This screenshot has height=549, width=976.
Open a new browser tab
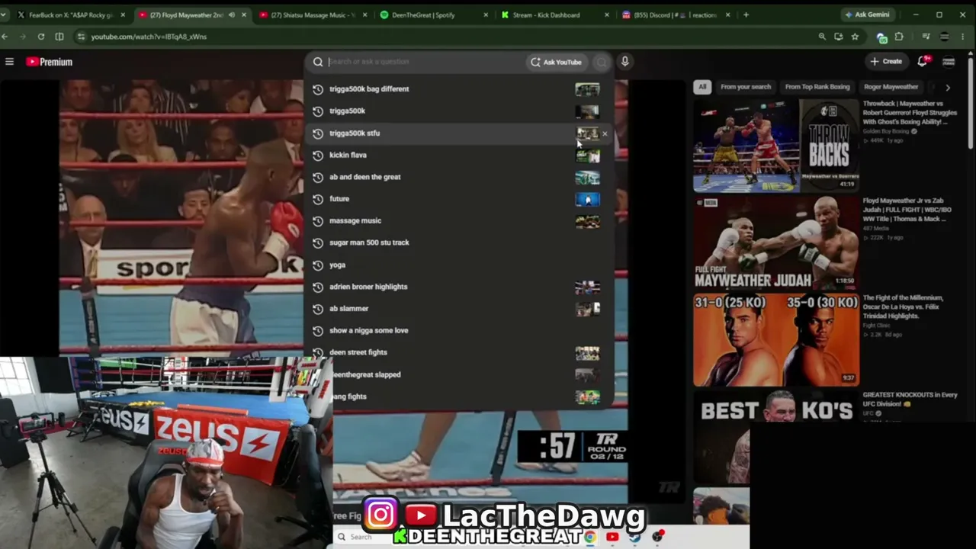(746, 14)
